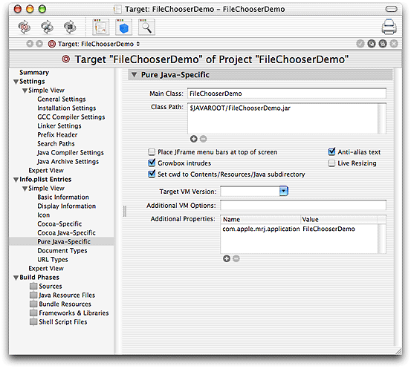
Task: Click the first target build icon in toolbar
Action: (x=24, y=27)
